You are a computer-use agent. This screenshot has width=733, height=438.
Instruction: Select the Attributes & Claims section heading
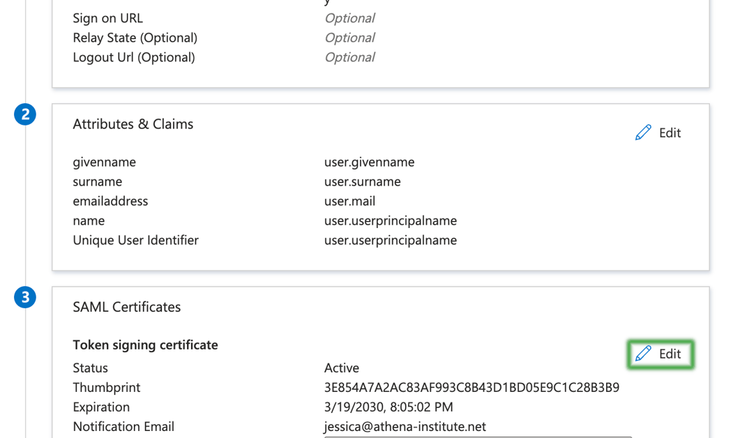coord(133,124)
